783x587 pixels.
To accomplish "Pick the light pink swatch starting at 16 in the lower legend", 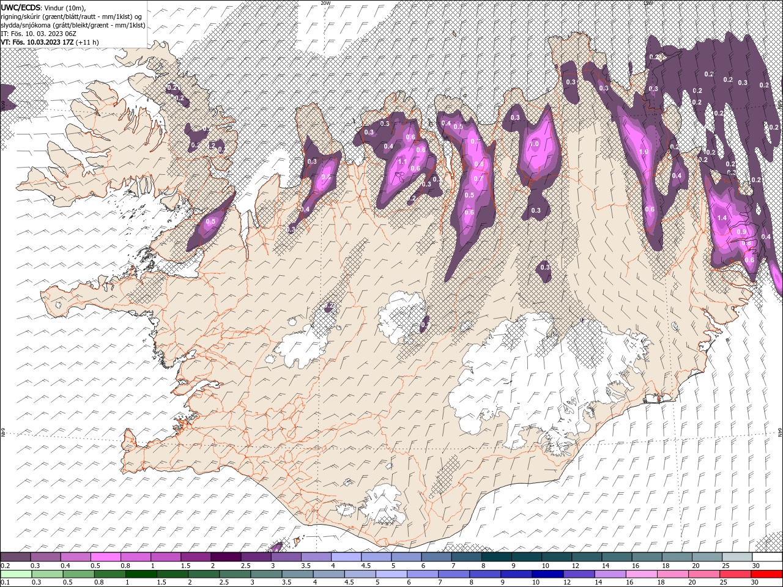I will point(641,574).
